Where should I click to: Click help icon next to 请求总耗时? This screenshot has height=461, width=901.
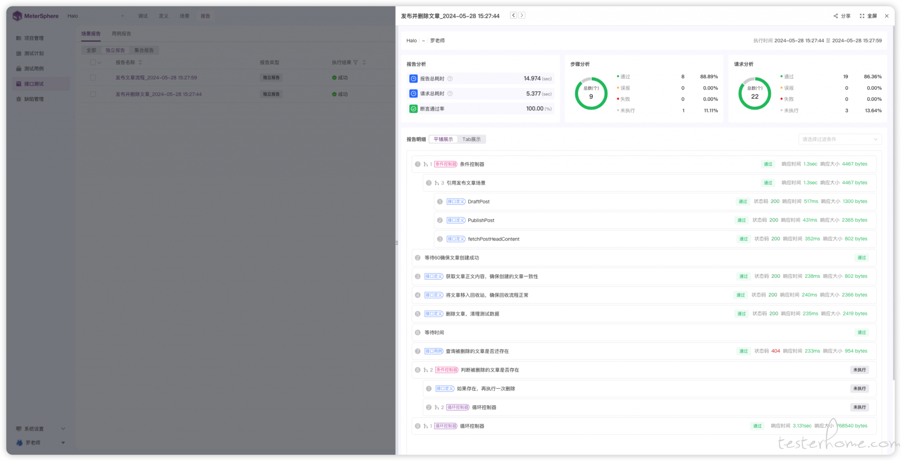pyautogui.click(x=450, y=94)
